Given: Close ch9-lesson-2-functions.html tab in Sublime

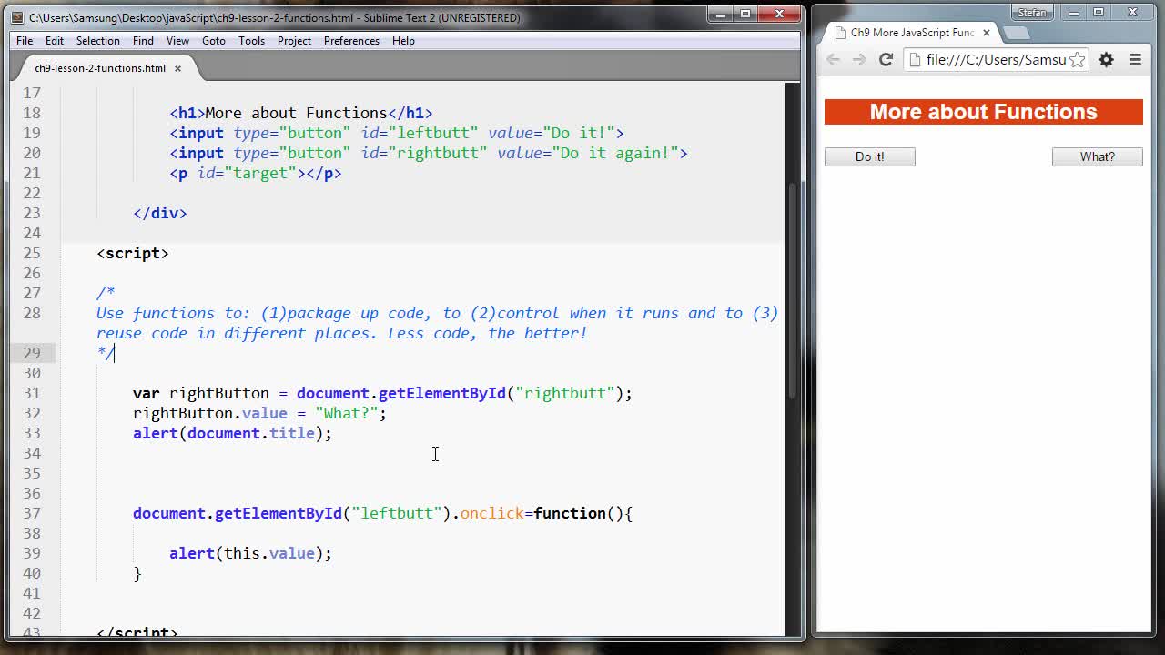Looking at the screenshot, I should 177,68.
